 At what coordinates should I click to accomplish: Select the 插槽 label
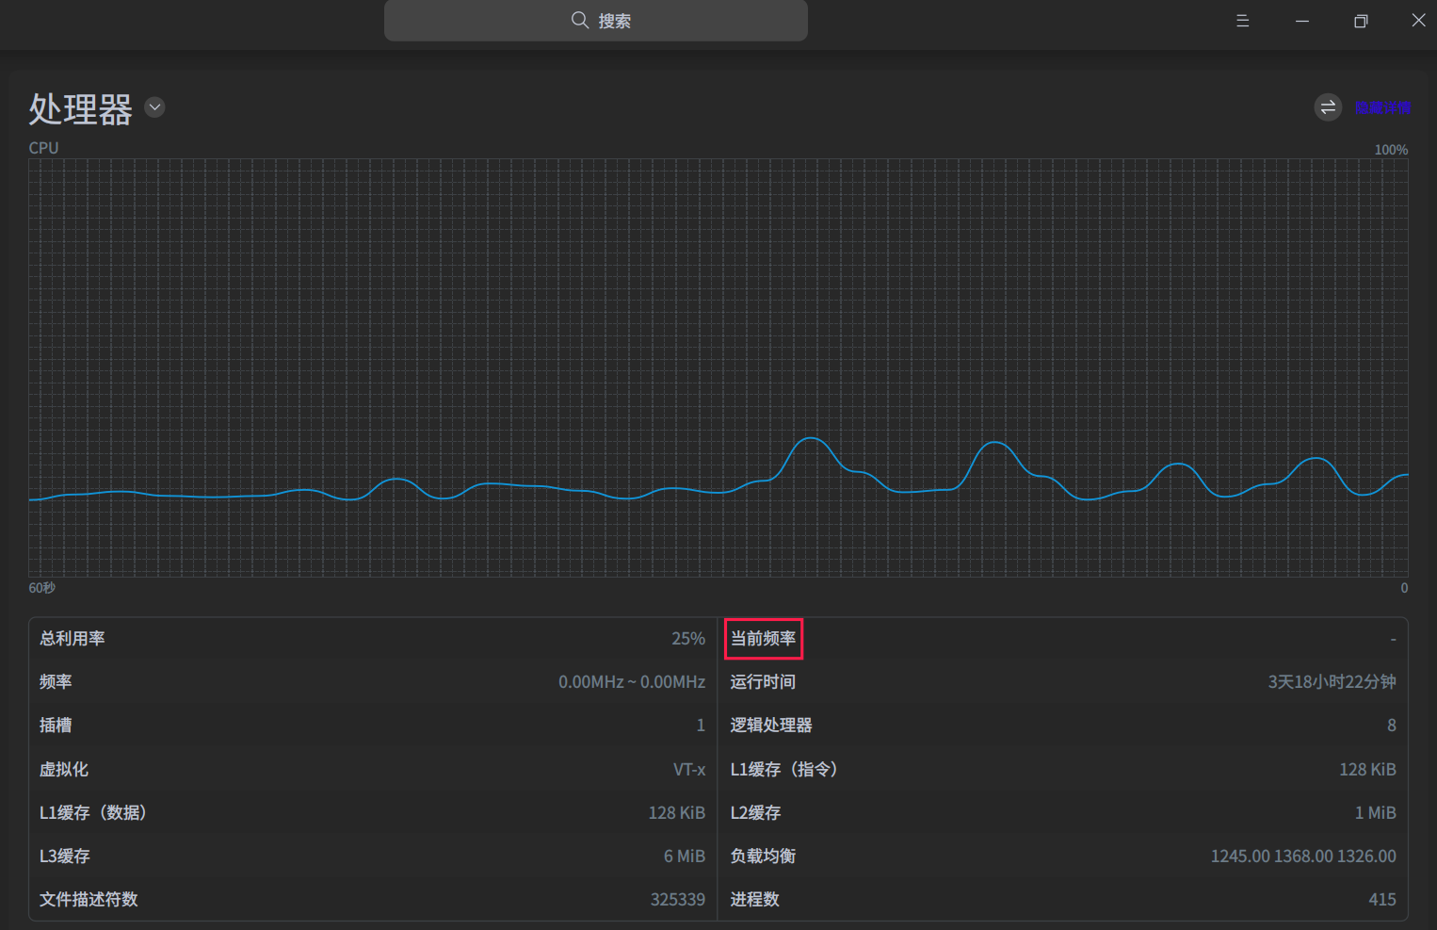tap(56, 726)
